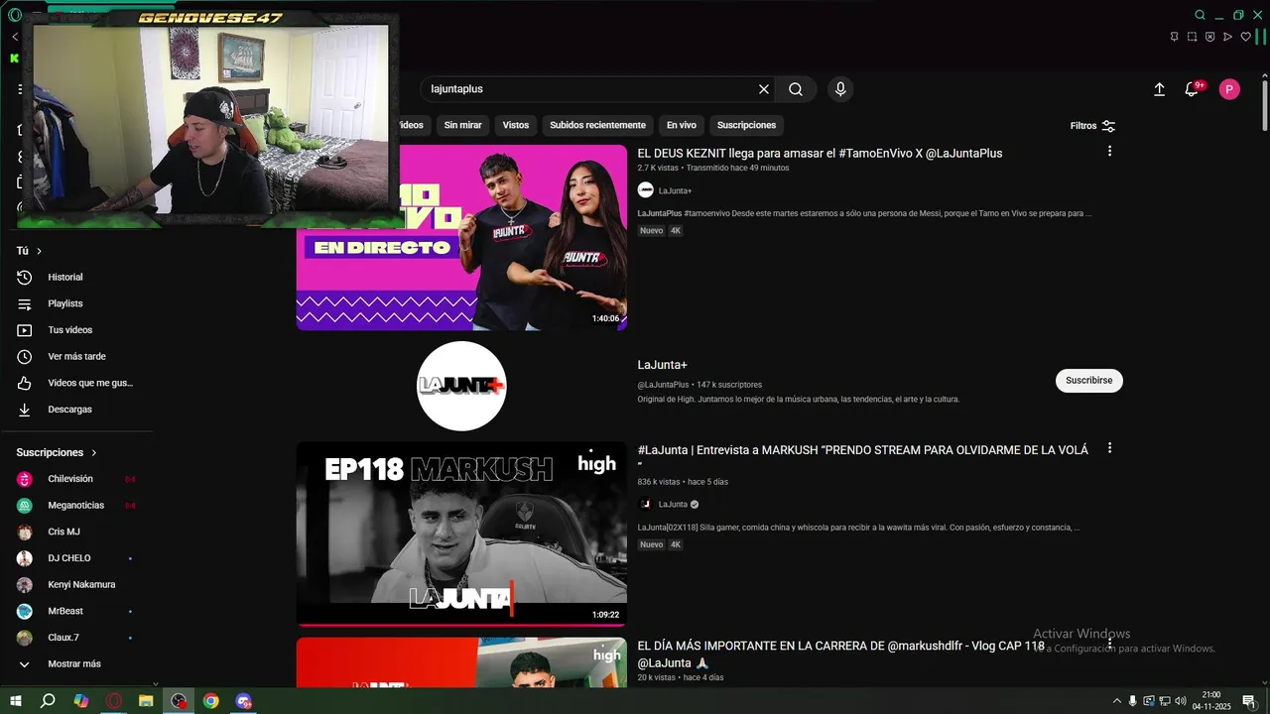The height and width of the screenshot is (714, 1270).
Task: Open the Opera GX icon in the taskbar
Action: tap(114, 701)
